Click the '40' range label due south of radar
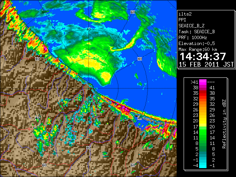The height and width of the screenshot is (177, 236). (88, 147)
